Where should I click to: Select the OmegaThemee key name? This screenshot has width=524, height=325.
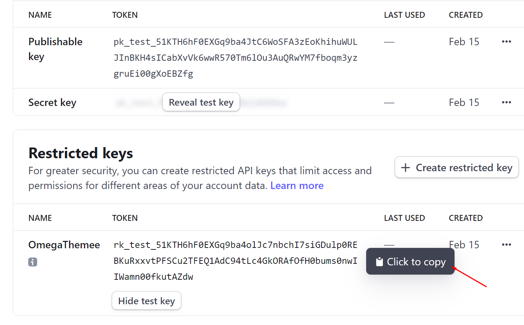tap(64, 245)
